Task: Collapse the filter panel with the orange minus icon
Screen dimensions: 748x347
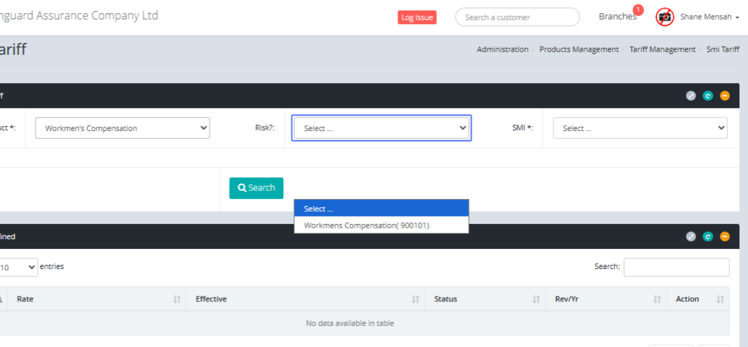Action: 724,95
